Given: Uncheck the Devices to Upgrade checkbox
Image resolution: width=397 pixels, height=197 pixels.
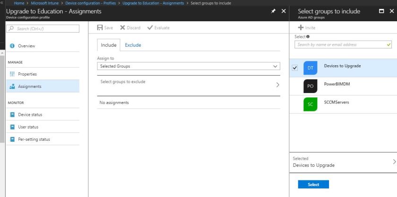Looking at the screenshot, I should (295, 68).
